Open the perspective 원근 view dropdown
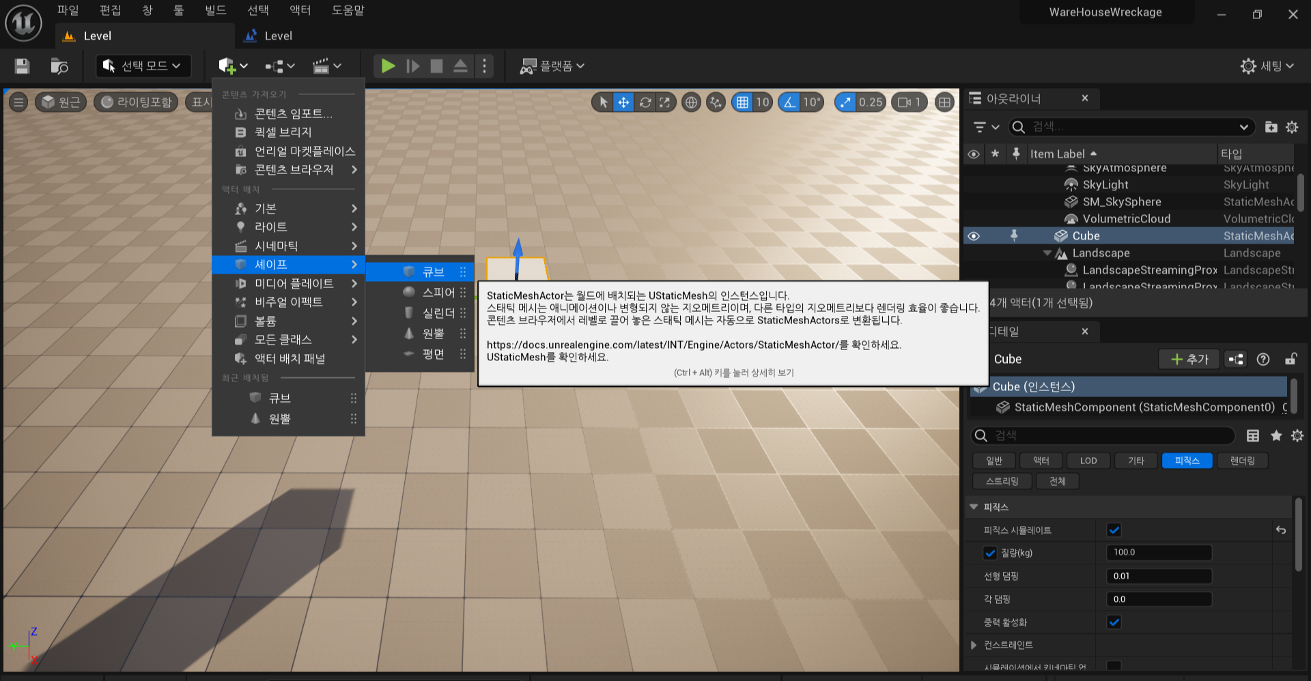This screenshot has width=1311, height=681. coord(61,102)
